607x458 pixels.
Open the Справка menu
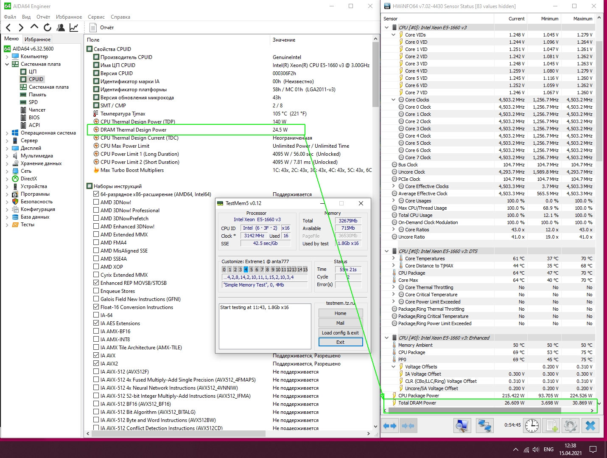coord(120,17)
